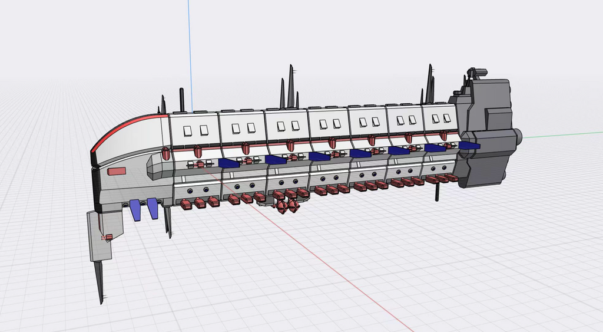The height and width of the screenshot is (332, 603).
Task: Click the first dark blue wing panel from the bow
Action: tap(228, 163)
